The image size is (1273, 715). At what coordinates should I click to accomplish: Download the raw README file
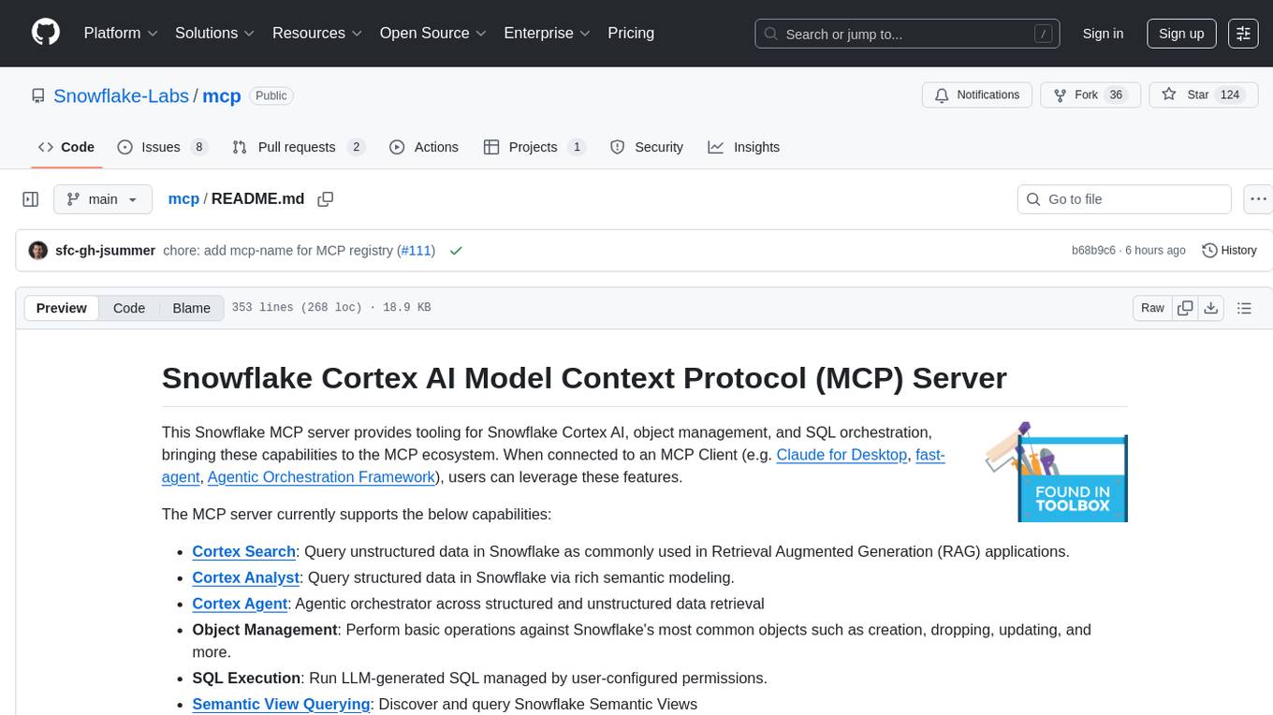pyautogui.click(x=1210, y=308)
